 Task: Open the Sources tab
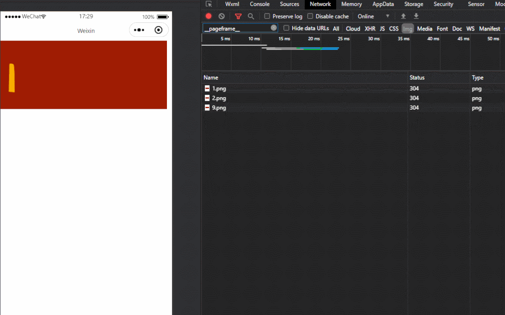289,4
